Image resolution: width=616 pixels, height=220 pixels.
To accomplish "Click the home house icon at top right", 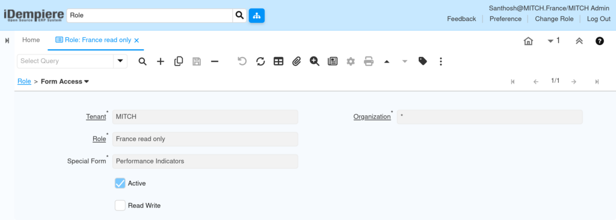I will point(528,41).
